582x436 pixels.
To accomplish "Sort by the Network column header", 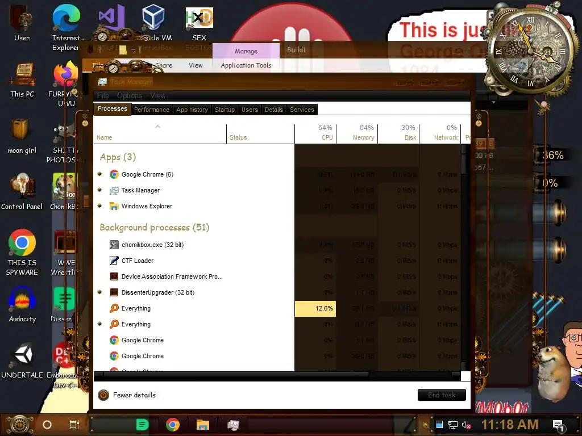I will point(440,133).
